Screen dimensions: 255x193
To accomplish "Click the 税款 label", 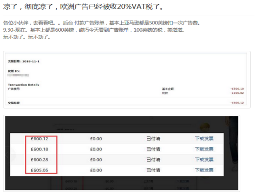I will (x=165, y=93).
